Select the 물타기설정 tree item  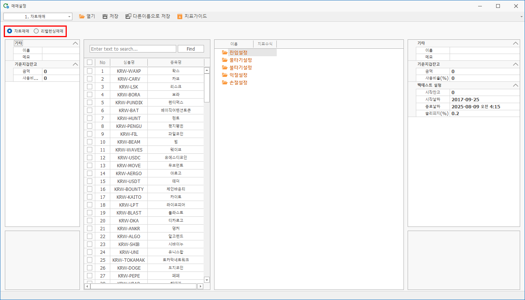241,60
